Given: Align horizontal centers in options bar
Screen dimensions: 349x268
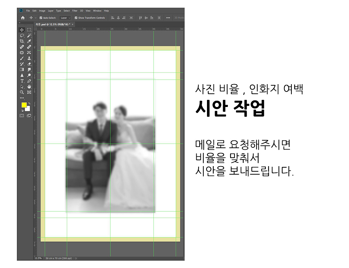Looking at the screenshot, I should [x=119, y=18].
